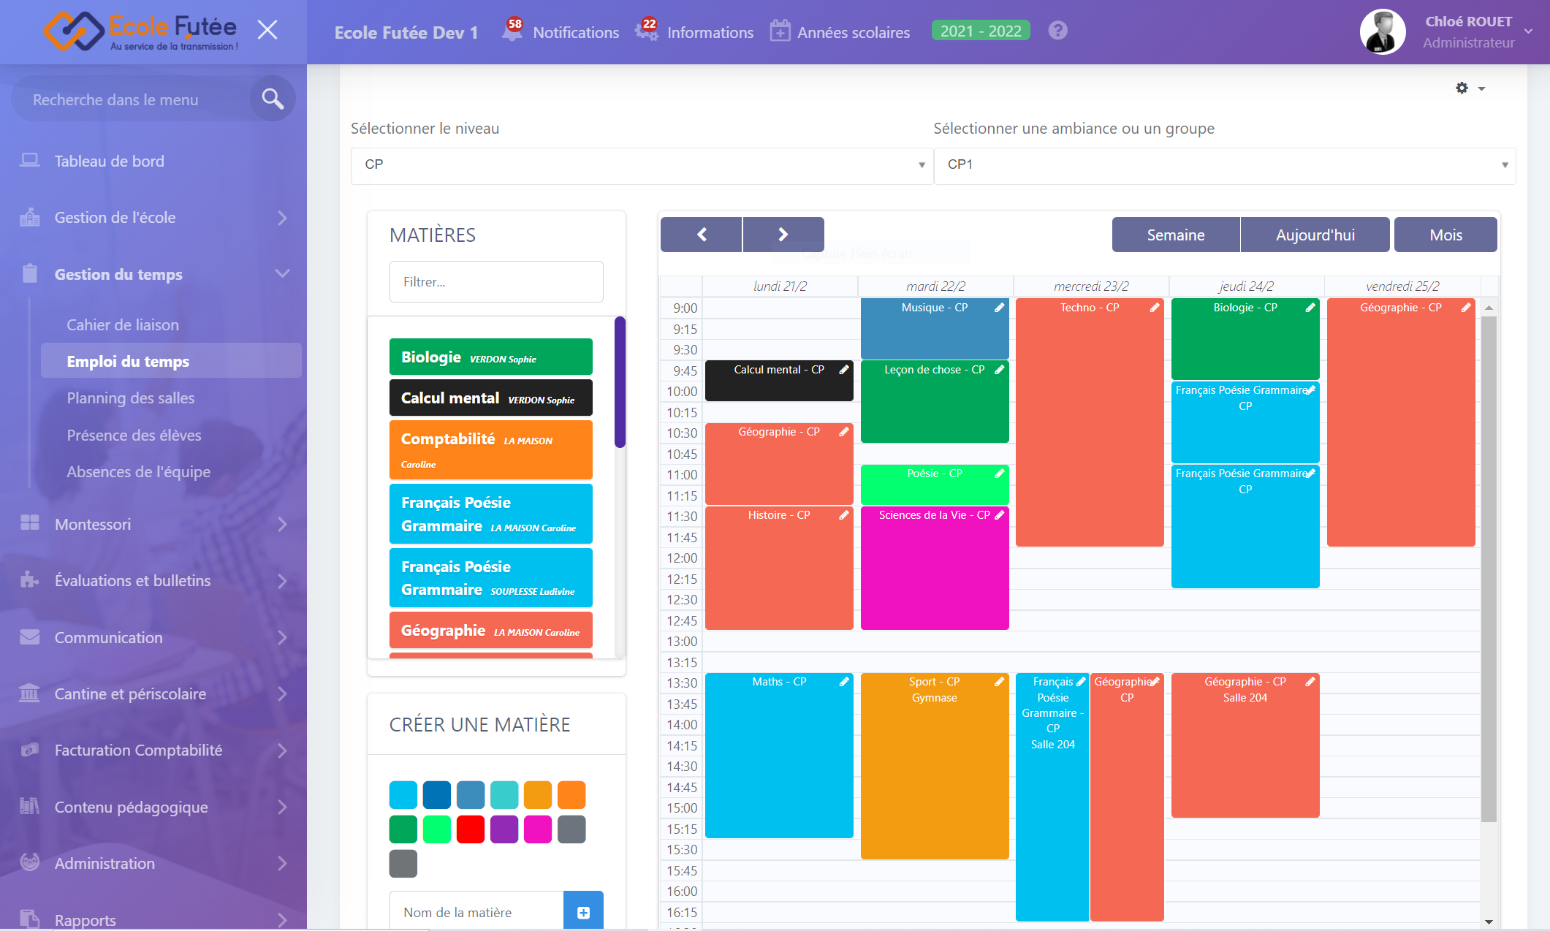Open the level dropdown showing CP

(642, 165)
